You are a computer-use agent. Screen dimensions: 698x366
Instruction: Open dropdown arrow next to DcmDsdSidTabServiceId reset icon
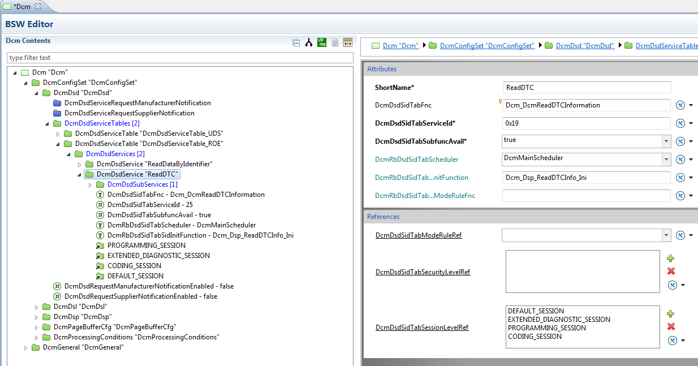[691, 124]
